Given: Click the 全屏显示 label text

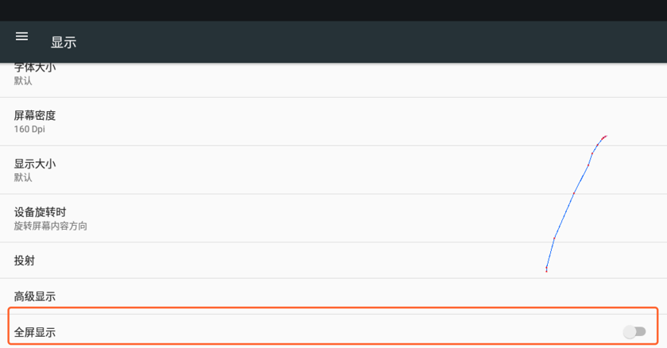Looking at the screenshot, I should click(x=35, y=332).
